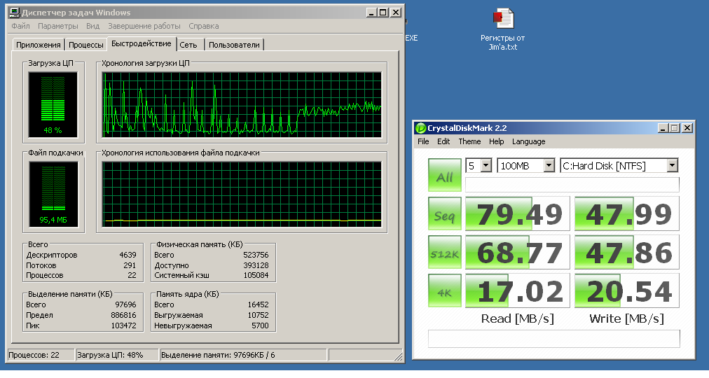
Task: Click physical memory Доступно value 393128
Action: 256,265
